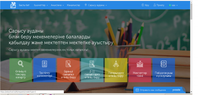Open Мектептер тізімі tile

(x=140, y=70)
